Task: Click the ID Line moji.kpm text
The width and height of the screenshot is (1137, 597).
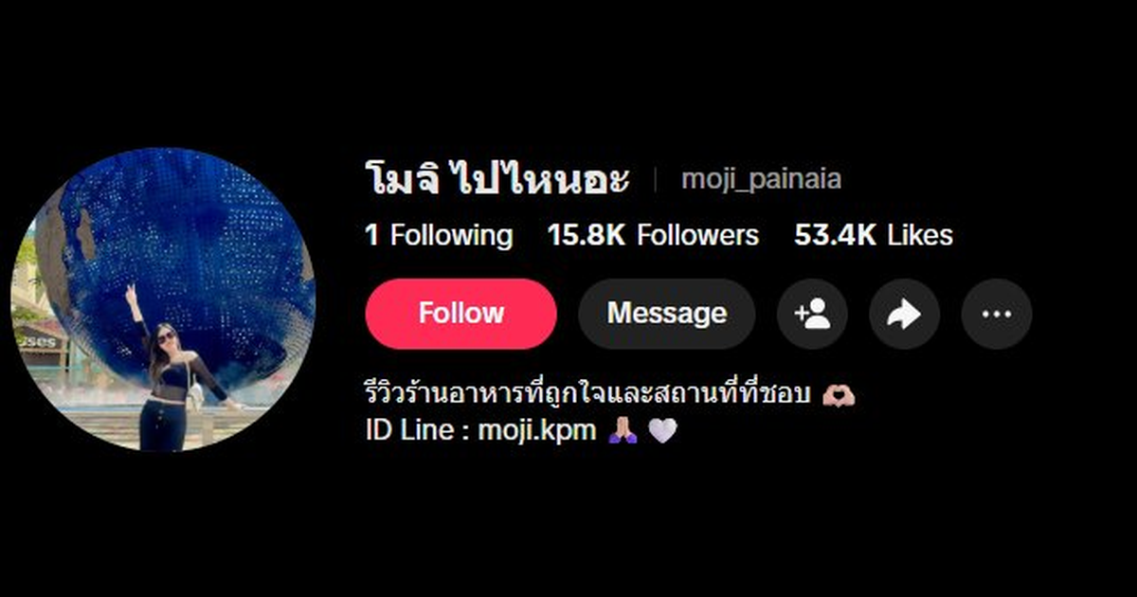Action: coord(480,431)
